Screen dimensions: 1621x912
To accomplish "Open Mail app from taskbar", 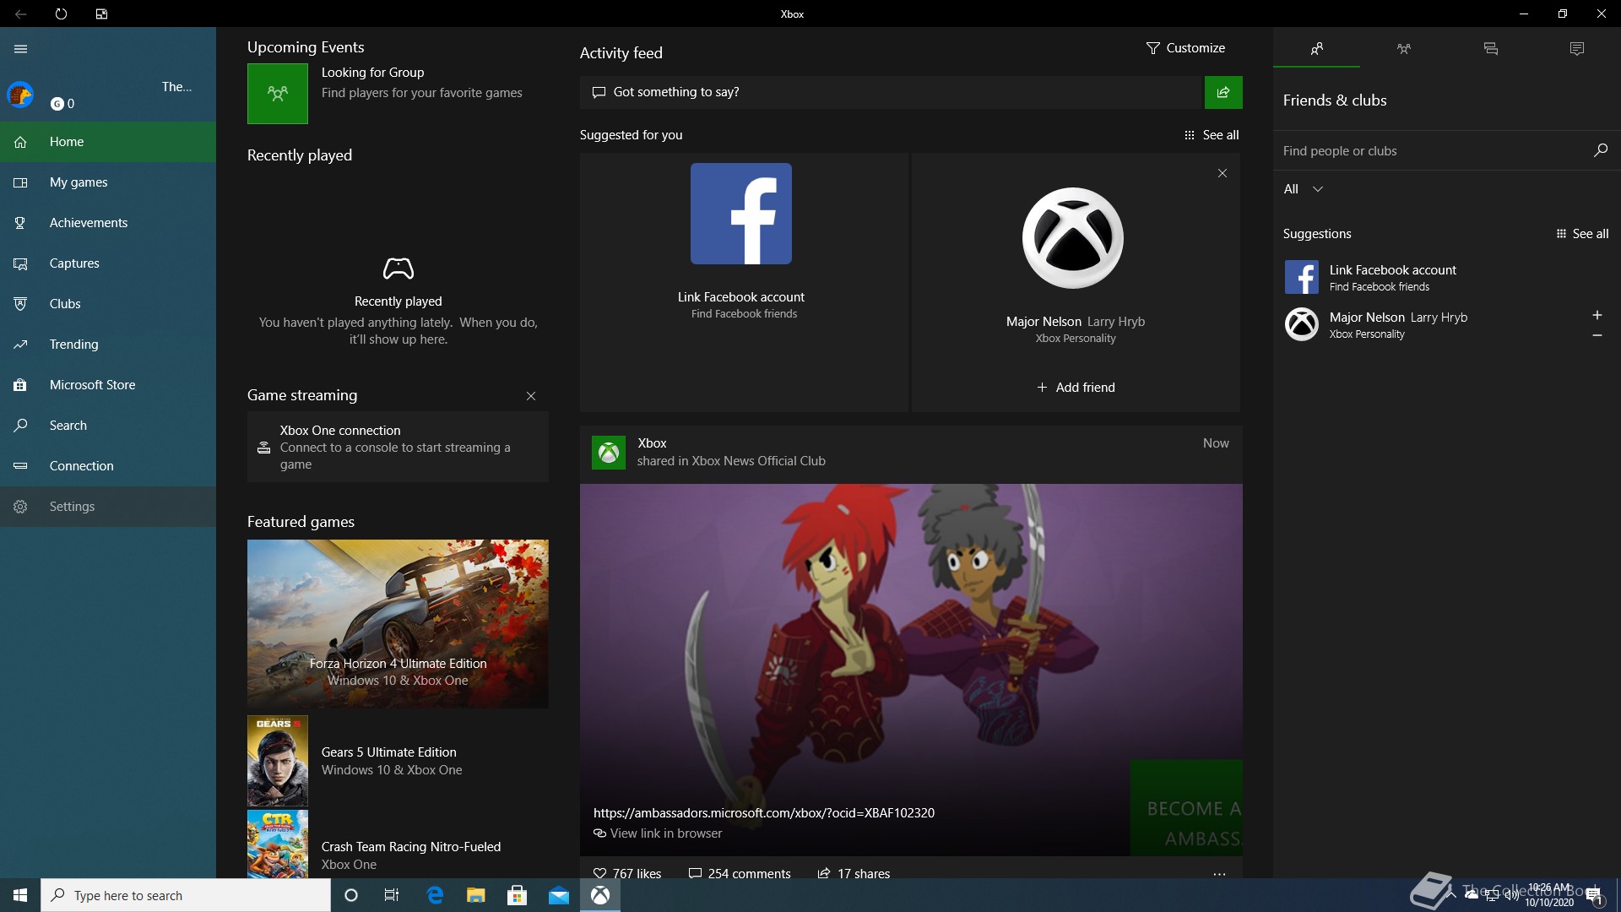I will tap(559, 895).
